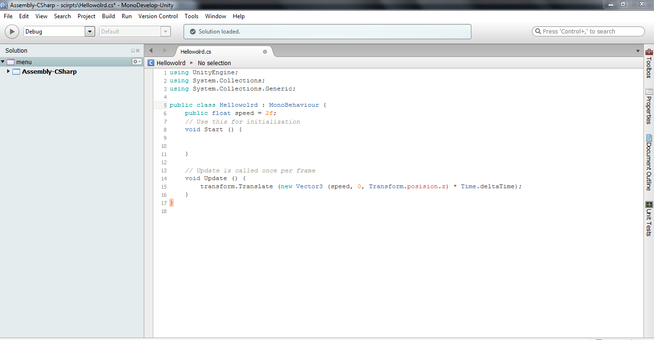
Task: Open the Build menu
Action: pyautogui.click(x=109, y=16)
